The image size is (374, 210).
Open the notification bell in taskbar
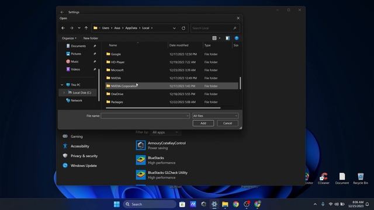(x=368, y=204)
